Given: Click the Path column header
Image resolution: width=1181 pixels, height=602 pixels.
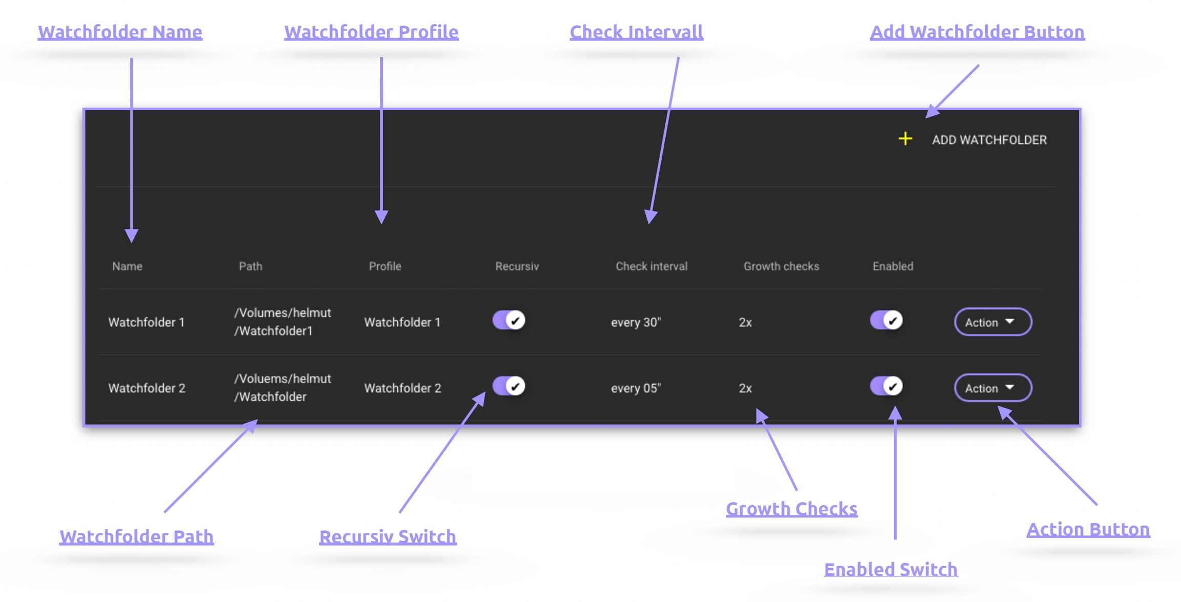Looking at the screenshot, I should tap(251, 266).
